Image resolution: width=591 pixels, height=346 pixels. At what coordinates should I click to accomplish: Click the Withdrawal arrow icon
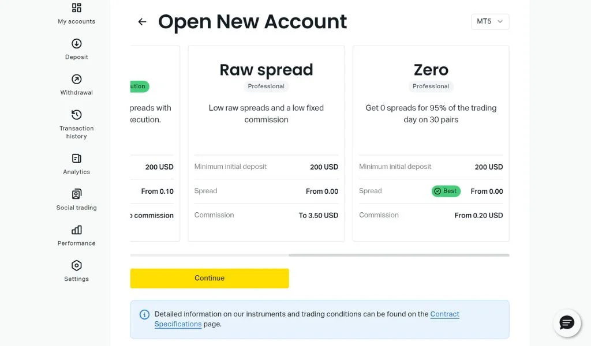pos(76,80)
